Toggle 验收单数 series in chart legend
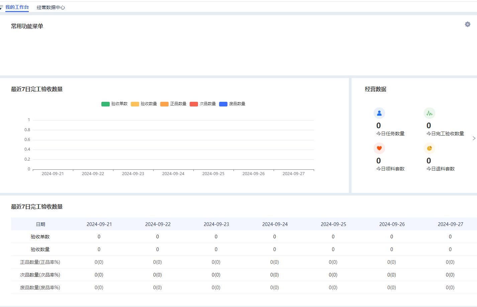 (114, 104)
